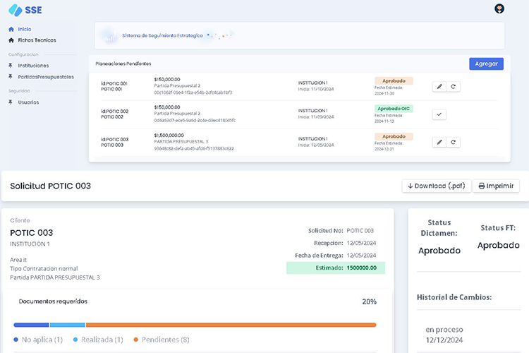Click checkmark icon for POTIC 002
The image size is (529, 353).
click(439, 114)
